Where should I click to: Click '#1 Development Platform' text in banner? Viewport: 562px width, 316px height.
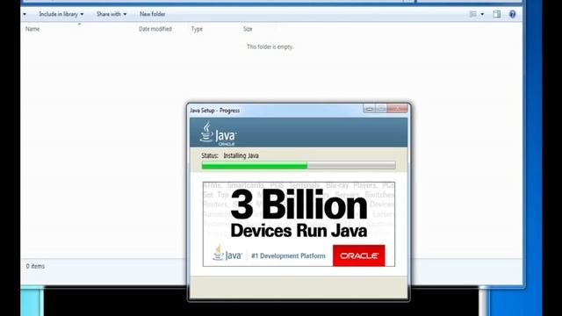tap(288, 255)
